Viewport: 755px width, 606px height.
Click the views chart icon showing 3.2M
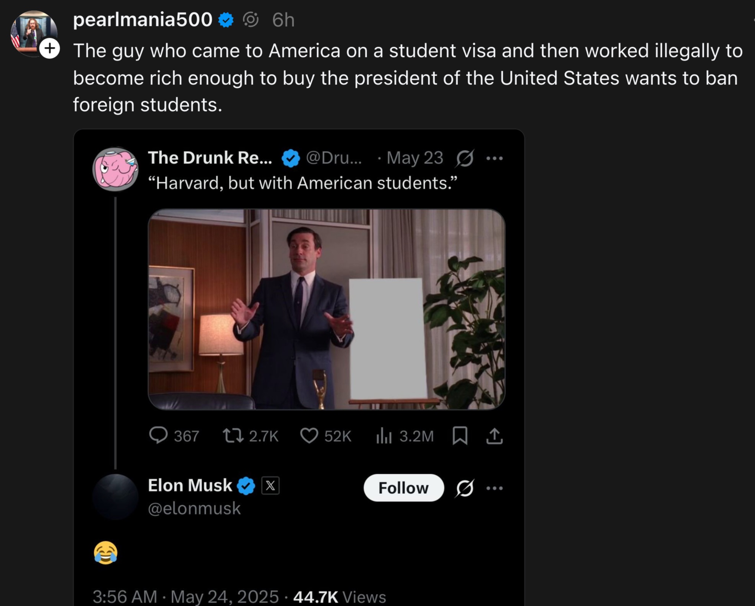(x=384, y=435)
